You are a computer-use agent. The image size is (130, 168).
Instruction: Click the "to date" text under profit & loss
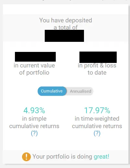[97, 73]
